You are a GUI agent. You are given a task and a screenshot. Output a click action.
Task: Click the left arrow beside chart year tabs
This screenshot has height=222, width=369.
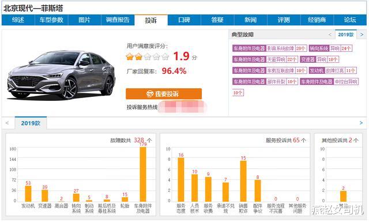[7, 123]
